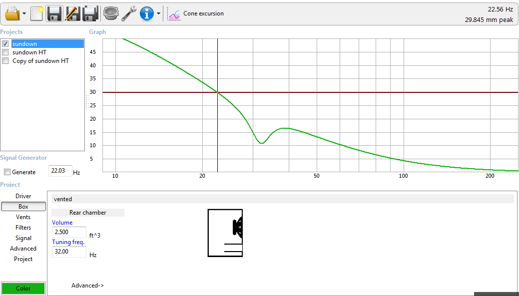
Task: Open the Driver tab
Action: point(23,196)
